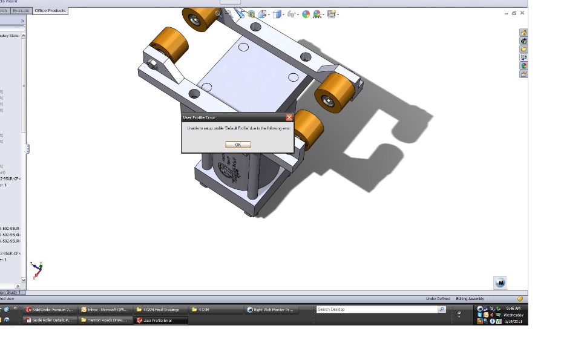Open Guide Roller Details PDF taskbar button
The height and width of the screenshot is (363, 581).
pos(50,321)
